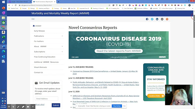Open Free Continuing Education sidebar item

click(x=45, y=57)
